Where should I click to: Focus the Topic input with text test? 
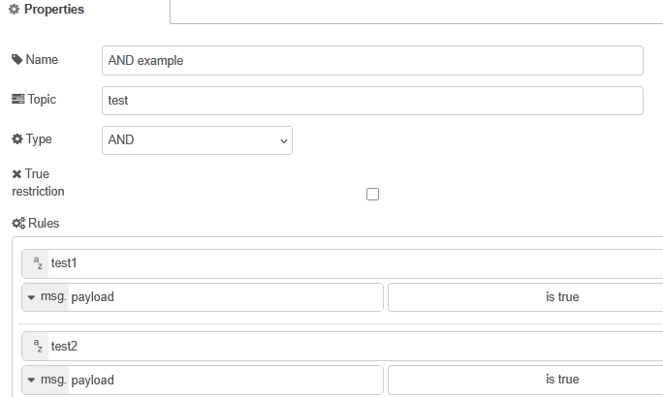(372, 100)
